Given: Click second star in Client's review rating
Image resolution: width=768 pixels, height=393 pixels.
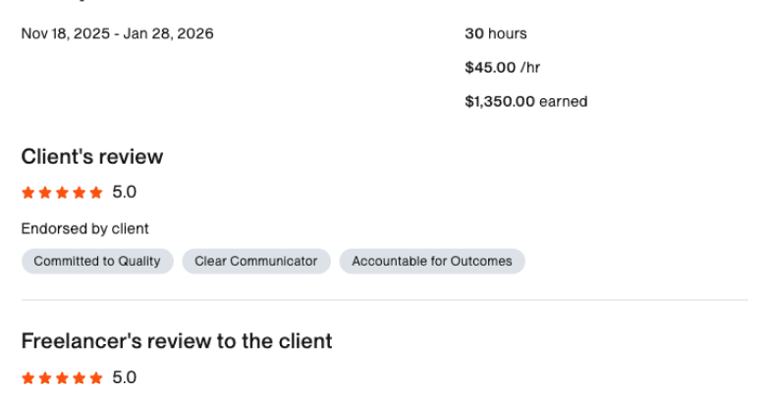Looking at the screenshot, I should tap(45, 193).
